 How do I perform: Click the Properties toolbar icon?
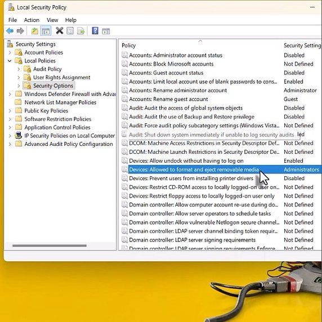click(70, 31)
